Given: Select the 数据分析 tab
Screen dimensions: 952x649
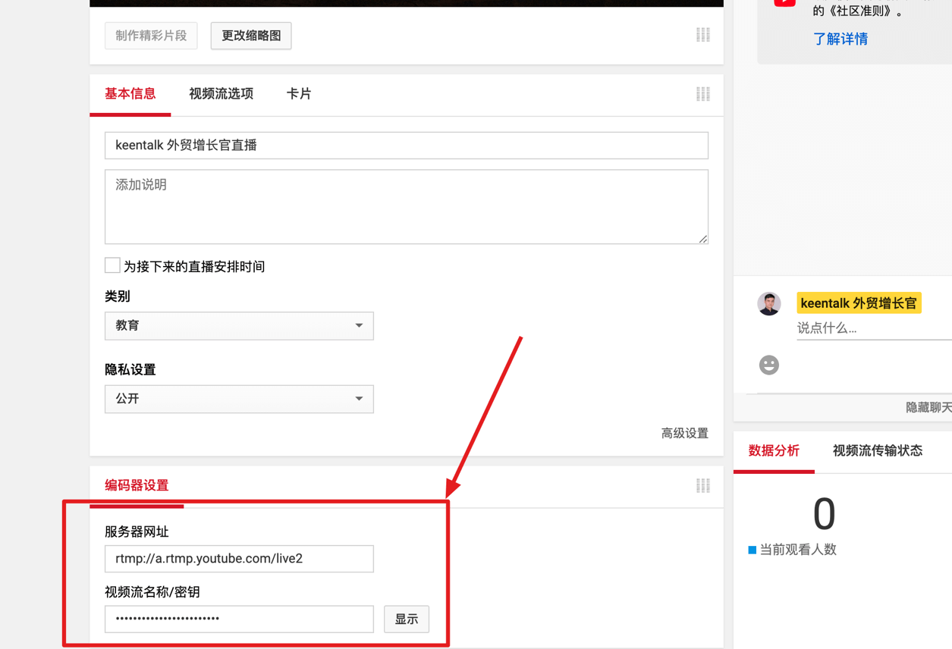Looking at the screenshot, I should tap(774, 451).
